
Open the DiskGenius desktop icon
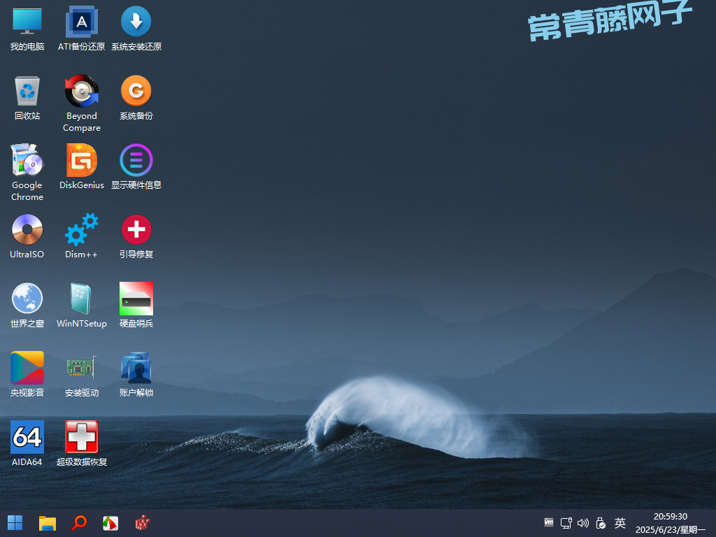click(x=82, y=161)
